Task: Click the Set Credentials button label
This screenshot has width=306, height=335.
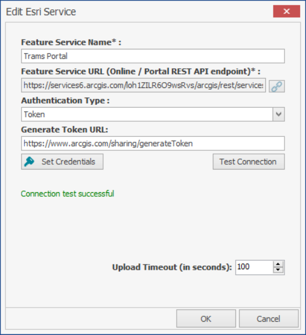Action: pyautogui.click(x=68, y=162)
